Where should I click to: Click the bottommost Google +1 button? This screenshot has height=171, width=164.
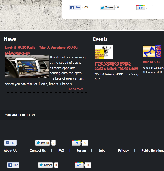click(79, 165)
